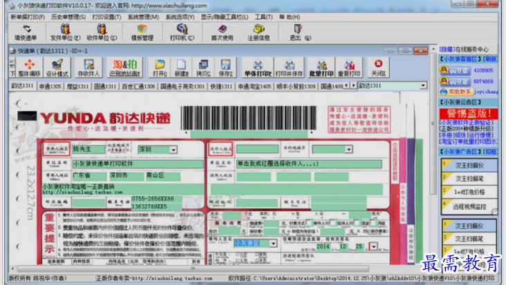Click the 和我联系 contact button
The width and height of the screenshot is (506, 285).
[x=456, y=92]
